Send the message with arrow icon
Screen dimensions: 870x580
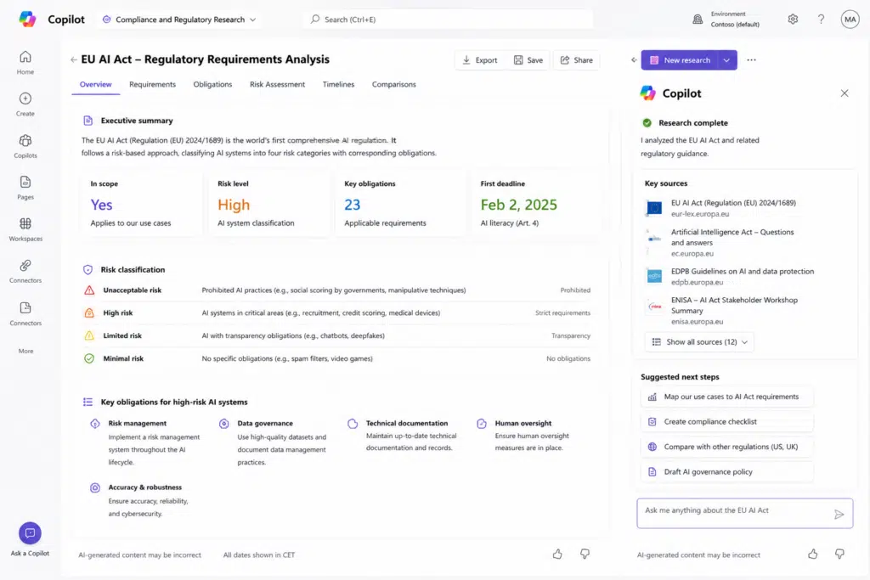[839, 515]
